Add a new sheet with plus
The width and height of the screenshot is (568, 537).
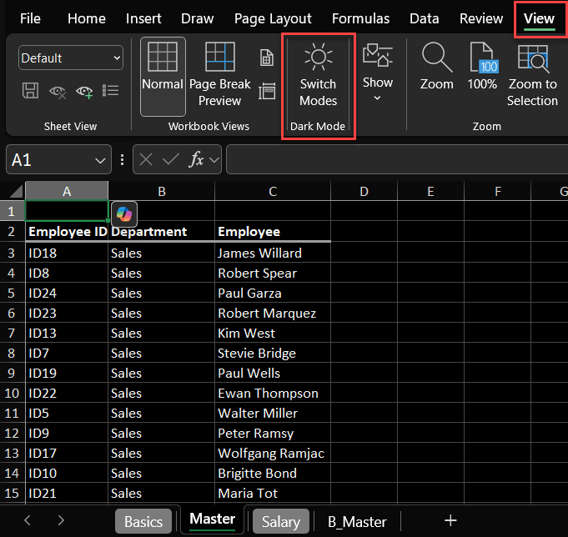click(x=450, y=520)
